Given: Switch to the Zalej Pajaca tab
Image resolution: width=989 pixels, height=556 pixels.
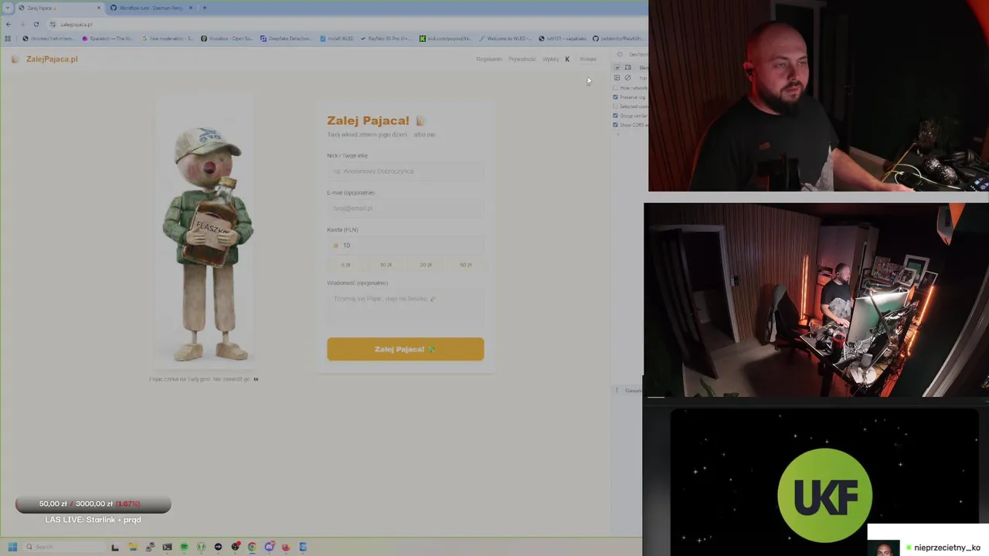Looking at the screenshot, I should pos(60,8).
